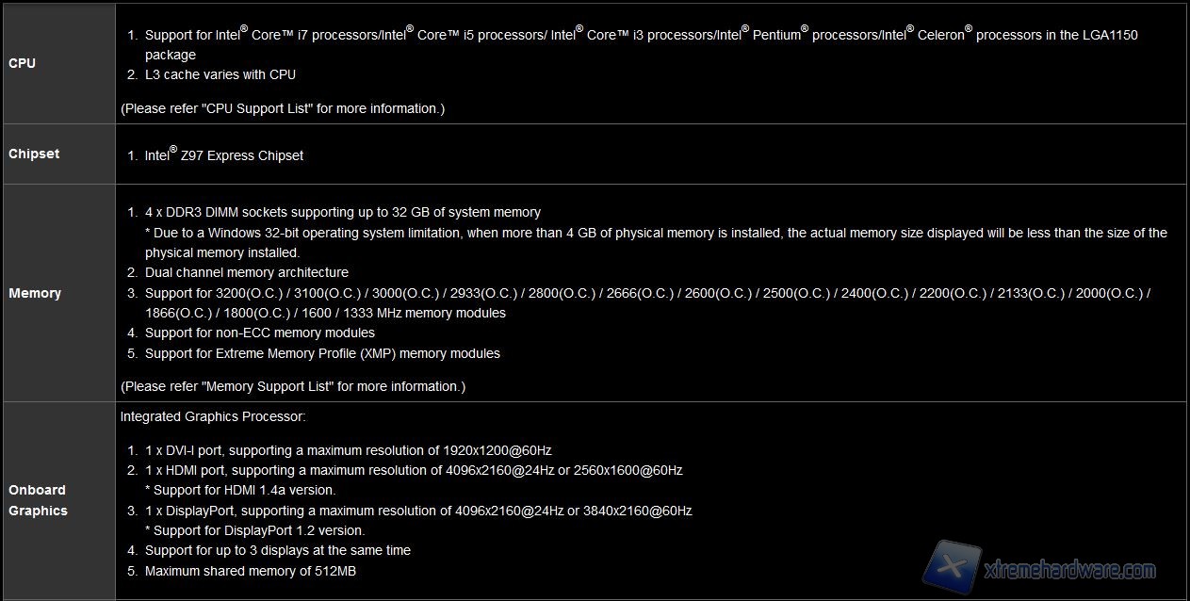Select the Chipset row header

pyautogui.click(x=34, y=154)
